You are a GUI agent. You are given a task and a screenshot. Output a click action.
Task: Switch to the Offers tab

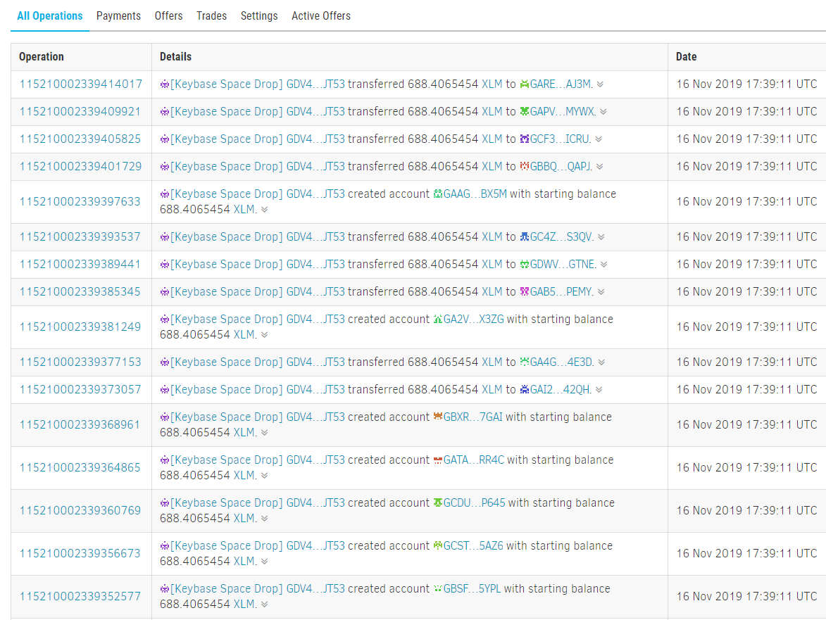(x=168, y=15)
